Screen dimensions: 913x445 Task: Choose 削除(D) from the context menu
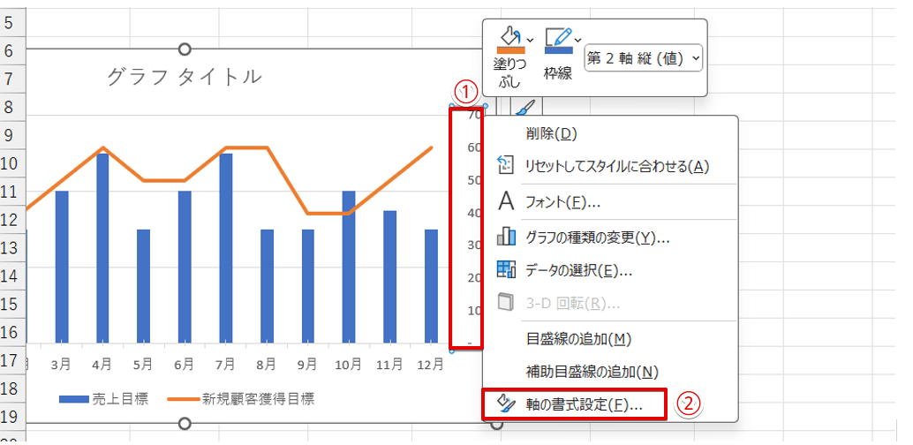(551, 133)
